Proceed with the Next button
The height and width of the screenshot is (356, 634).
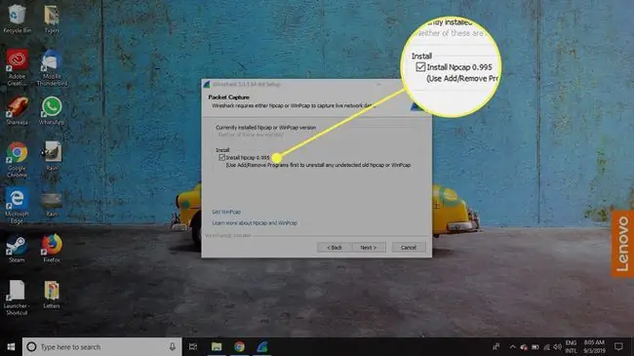(369, 247)
